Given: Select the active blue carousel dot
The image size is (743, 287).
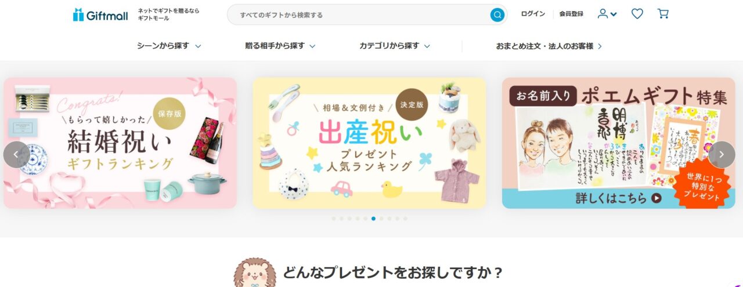Looking at the screenshot, I should click(x=373, y=219).
